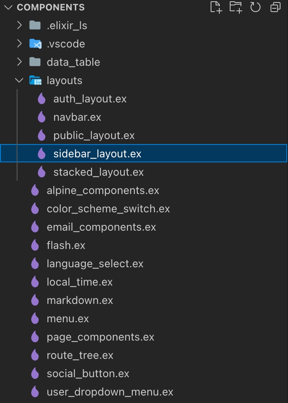Click the New Folder icon
Screen dimensions: 288x403
pyautogui.click(x=236, y=7)
